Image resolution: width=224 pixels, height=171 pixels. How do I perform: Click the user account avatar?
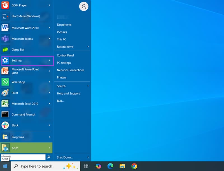pyautogui.click(x=84, y=6)
